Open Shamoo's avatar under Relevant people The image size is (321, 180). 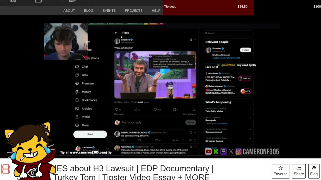point(208,50)
